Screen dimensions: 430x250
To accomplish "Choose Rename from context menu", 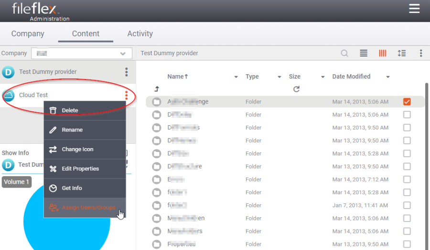I will (x=85, y=130).
